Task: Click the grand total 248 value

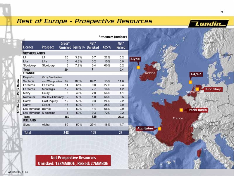Action: (66, 133)
